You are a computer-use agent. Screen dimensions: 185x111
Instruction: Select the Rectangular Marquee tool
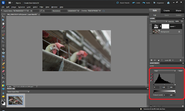pos(3,31)
